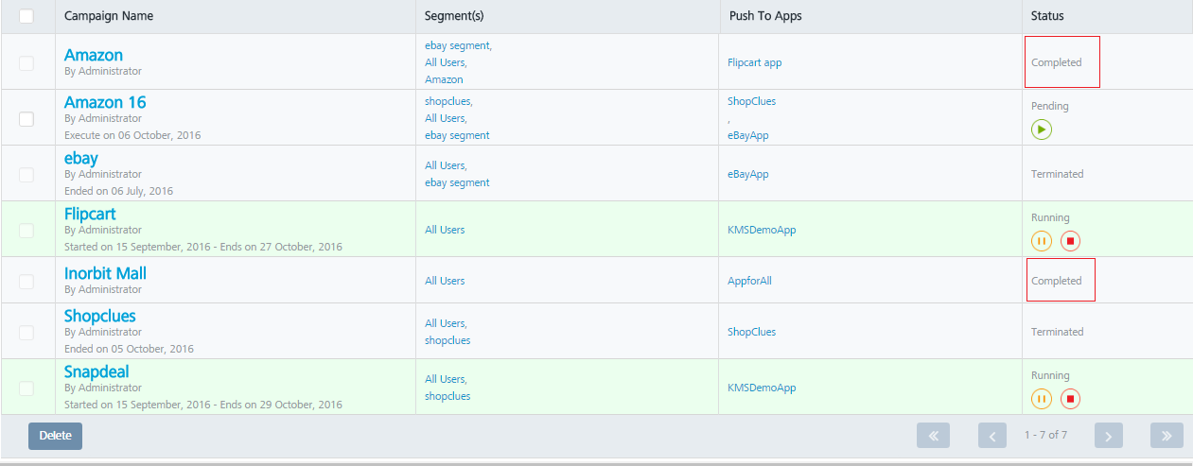Screen dimensions: 1193x466
Task: Jump to last page of results
Action: [x=1167, y=436]
